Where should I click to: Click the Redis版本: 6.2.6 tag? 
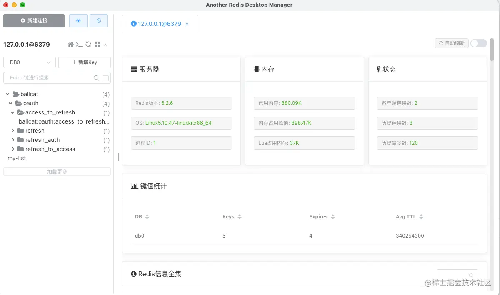pyautogui.click(x=181, y=103)
